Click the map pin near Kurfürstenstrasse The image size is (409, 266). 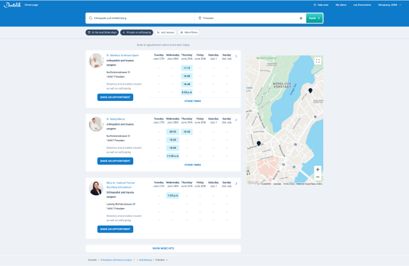[x=259, y=144]
